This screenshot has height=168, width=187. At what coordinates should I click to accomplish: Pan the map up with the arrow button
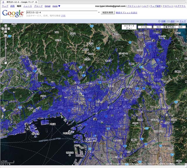pos(6,25)
